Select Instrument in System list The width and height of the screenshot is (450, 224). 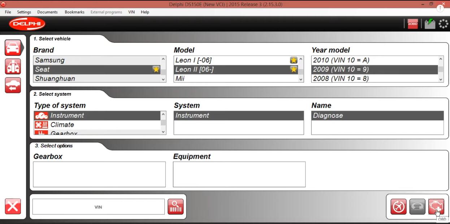pyautogui.click(x=239, y=116)
